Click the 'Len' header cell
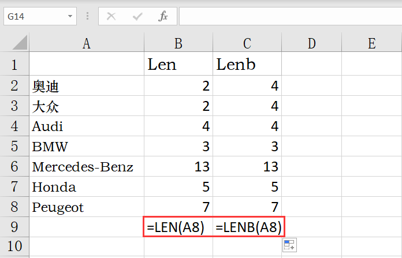This screenshot has width=402, height=258. (178, 64)
